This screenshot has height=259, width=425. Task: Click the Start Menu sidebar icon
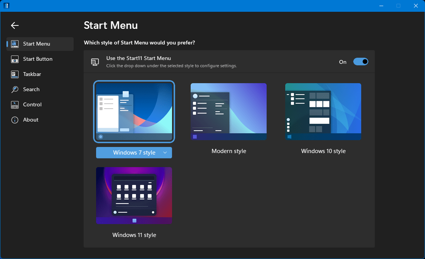click(15, 44)
